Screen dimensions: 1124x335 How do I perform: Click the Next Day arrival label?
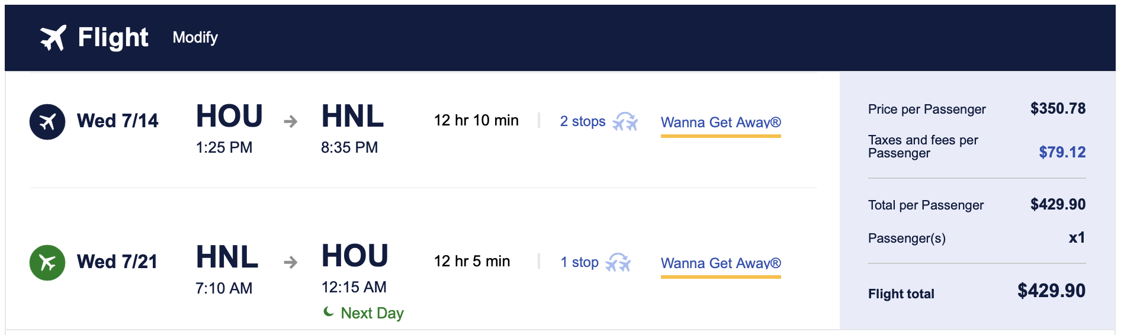pos(372,313)
